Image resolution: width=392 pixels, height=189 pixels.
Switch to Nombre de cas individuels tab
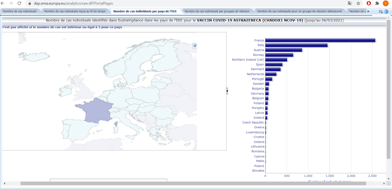coord(20,11)
